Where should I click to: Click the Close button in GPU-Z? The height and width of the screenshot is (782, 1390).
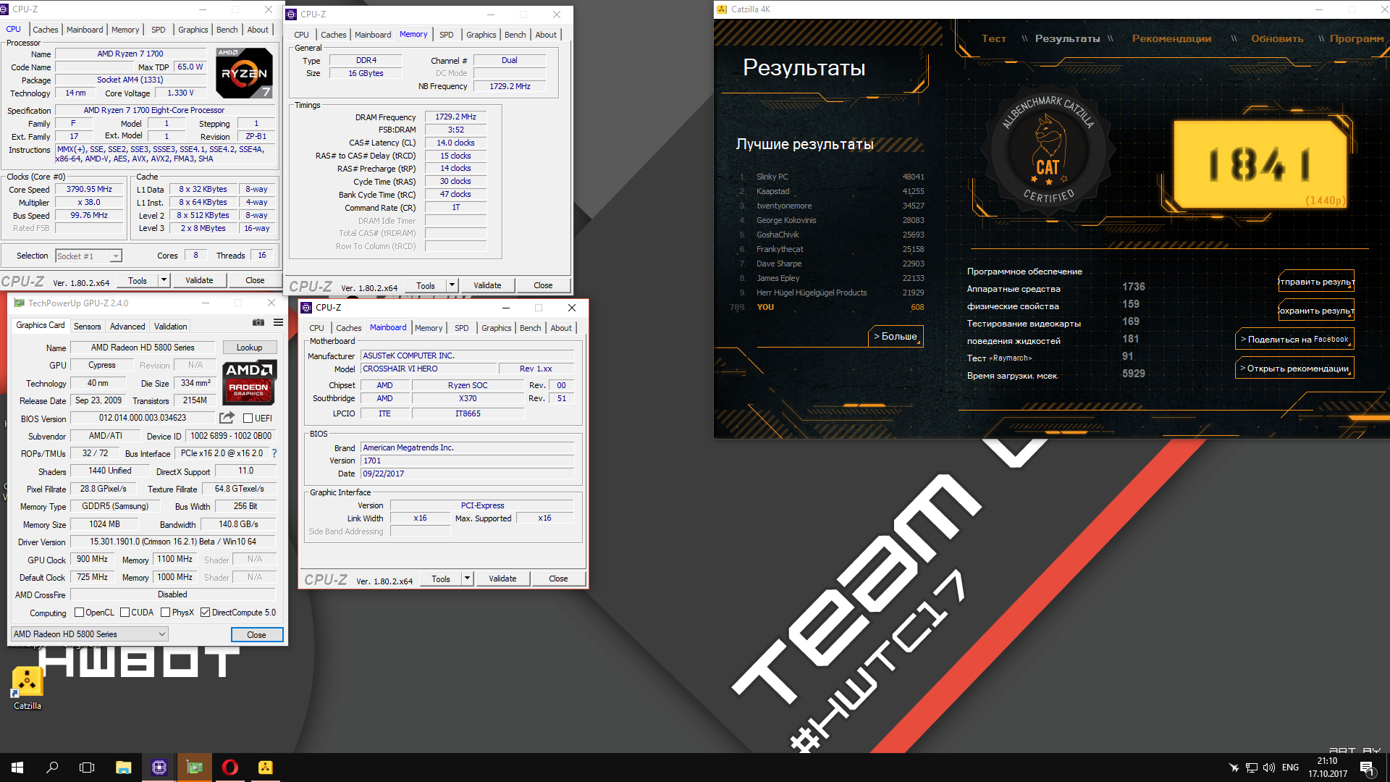pos(257,634)
